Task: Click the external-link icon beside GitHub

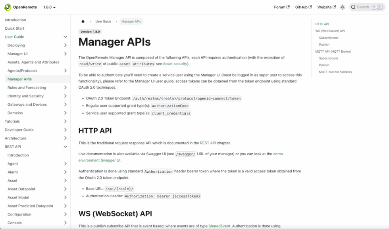Action: (310, 7)
